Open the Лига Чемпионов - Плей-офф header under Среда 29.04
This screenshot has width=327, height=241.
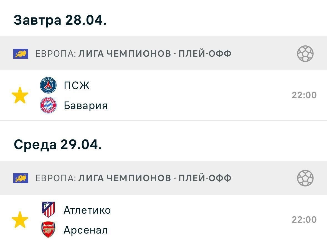tap(133, 178)
